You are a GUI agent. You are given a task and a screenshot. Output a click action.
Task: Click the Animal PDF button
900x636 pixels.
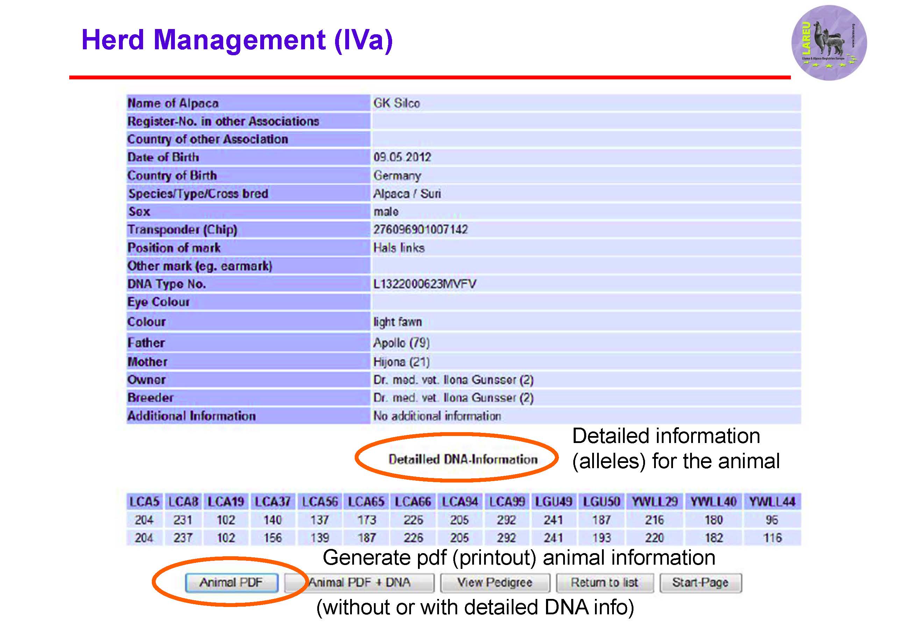[x=231, y=583]
